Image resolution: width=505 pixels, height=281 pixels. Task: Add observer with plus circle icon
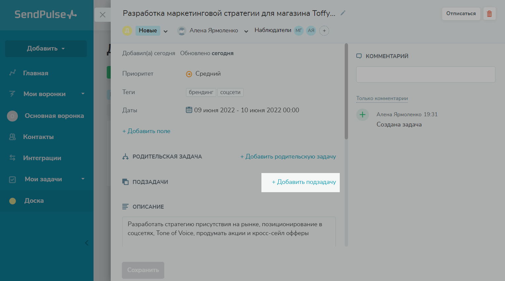click(324, 31)
